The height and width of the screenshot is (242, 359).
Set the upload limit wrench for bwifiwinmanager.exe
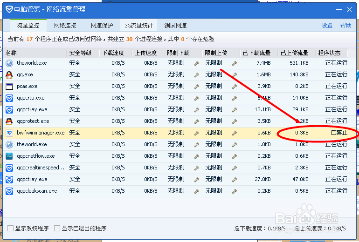(234, 133)
